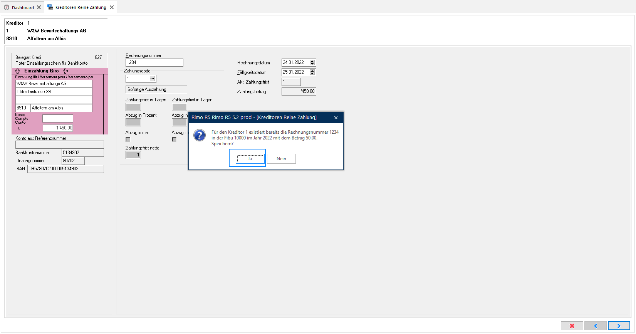Click the W&W Bewirtschaftungs AG payee field
The width and height of the screenshot is (636, 334).
pos(54,84)
